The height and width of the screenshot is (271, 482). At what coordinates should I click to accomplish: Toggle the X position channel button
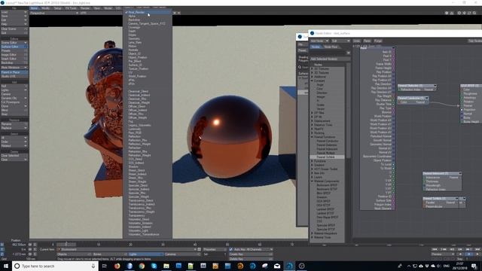coord(2,245)
